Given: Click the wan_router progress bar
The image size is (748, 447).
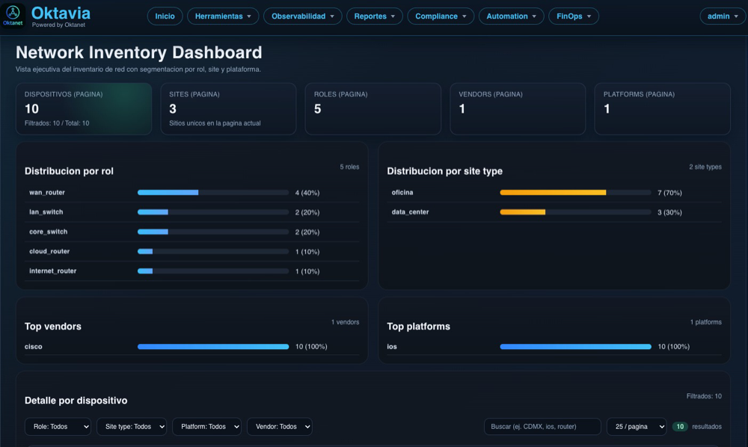Looking at the screenshot, I should (212, 193).
